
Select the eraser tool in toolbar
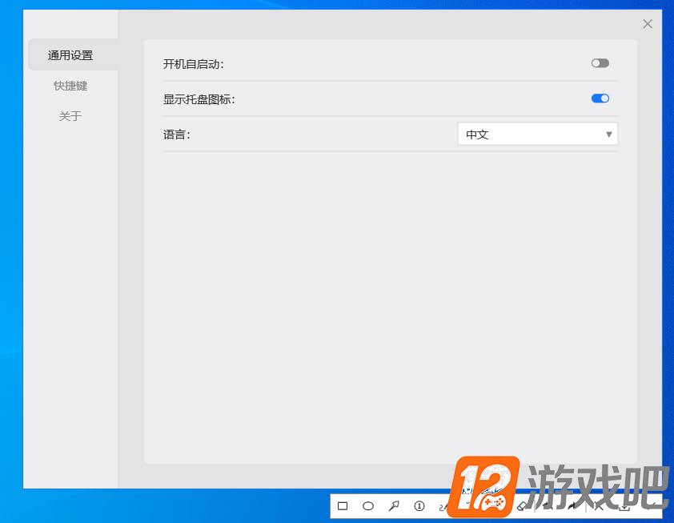point(522,506)
